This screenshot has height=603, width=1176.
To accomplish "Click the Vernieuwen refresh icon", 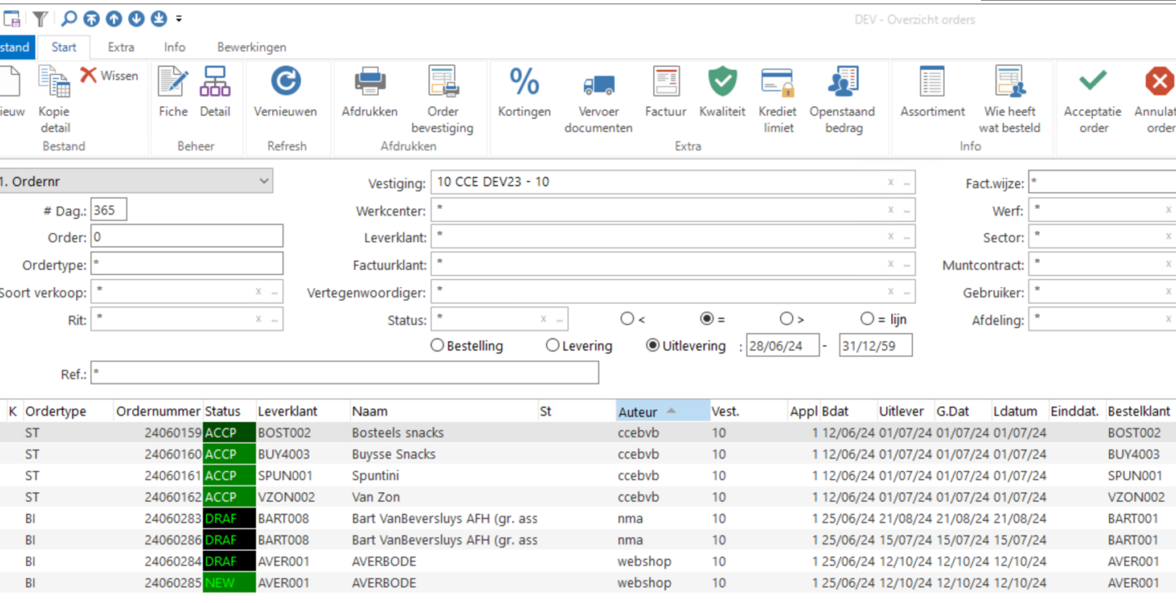I will [x=286, y=81].
